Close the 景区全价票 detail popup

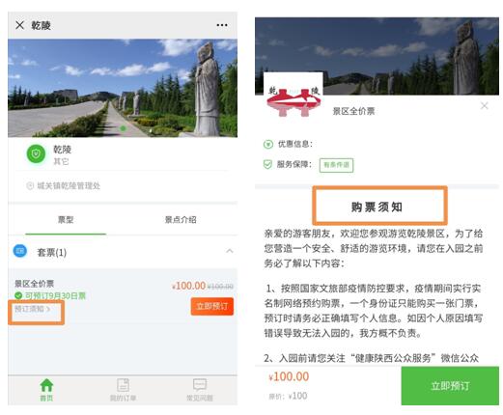point(485,105)
